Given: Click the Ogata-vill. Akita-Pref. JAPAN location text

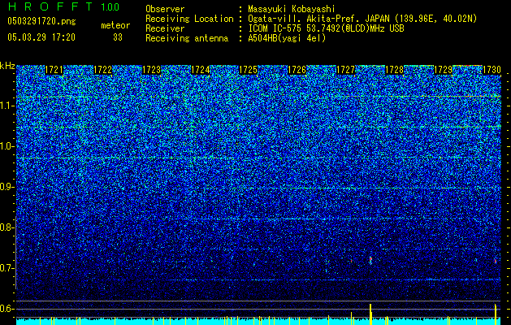Looking at the screenshot, I should (362, 19).
